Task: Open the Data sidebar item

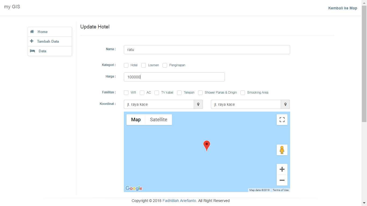Action: (42, 51)
